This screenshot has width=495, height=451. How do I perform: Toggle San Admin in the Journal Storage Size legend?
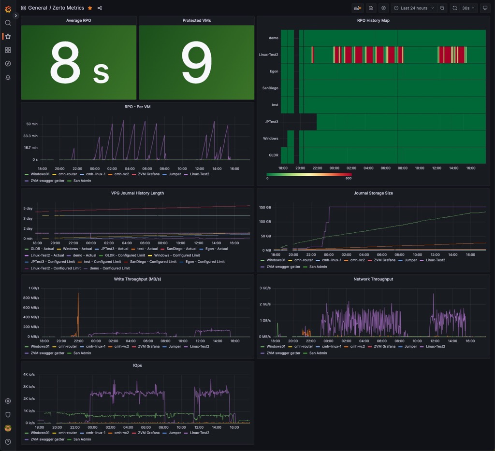tap(318, 267)
